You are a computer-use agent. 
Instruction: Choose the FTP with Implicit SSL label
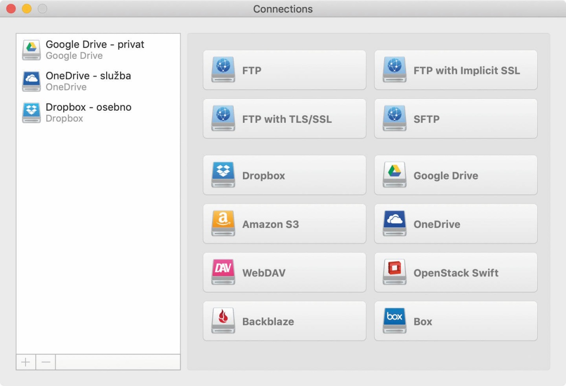click(x=466, y=71)
